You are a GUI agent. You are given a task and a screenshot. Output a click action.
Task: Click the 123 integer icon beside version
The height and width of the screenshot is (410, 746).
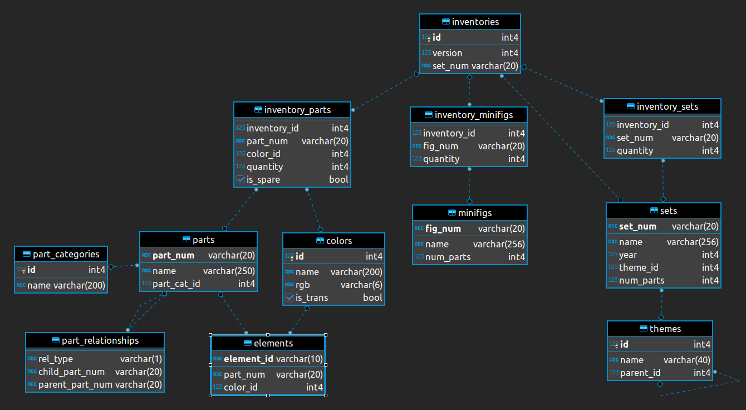click(x=426, y=52)
